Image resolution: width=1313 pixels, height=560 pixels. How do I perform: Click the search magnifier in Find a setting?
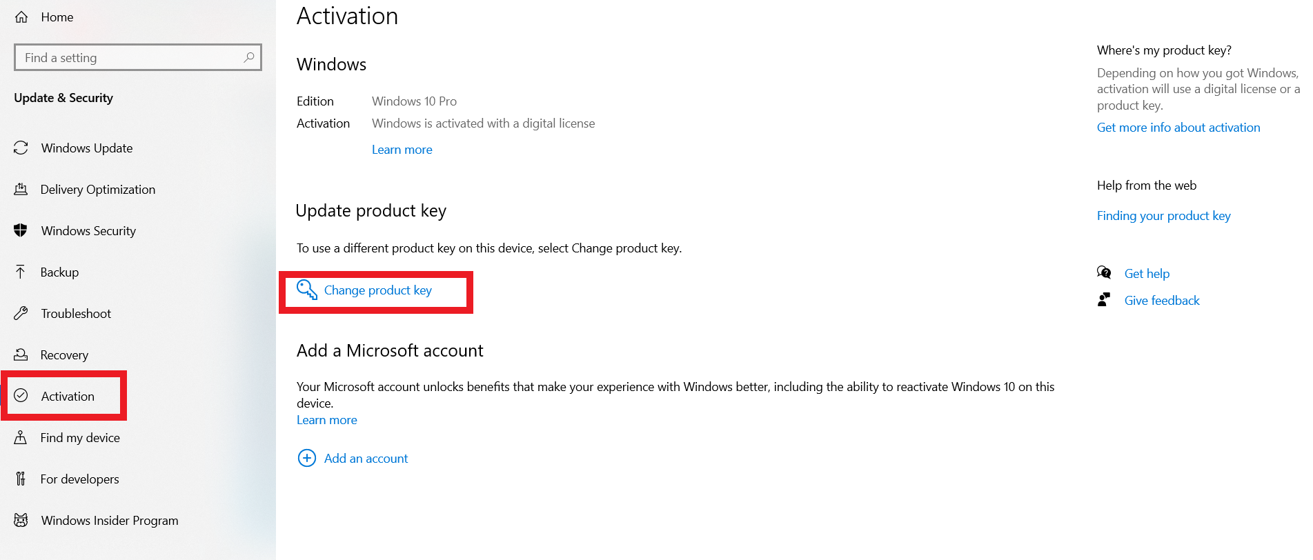click(249, 57)
